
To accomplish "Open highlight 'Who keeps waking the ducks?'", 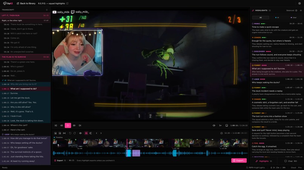I will 277,81.
